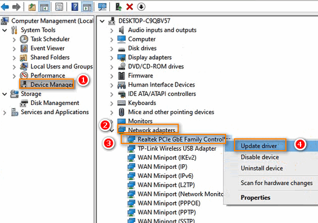Click the Event Viewer icon
This screenshot has height=223, width=318.
tap(24, 49)
